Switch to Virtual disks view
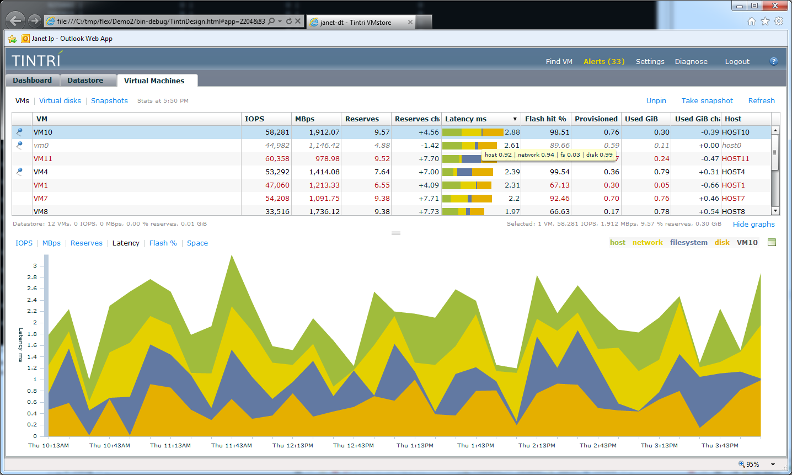 pos(60,100)
